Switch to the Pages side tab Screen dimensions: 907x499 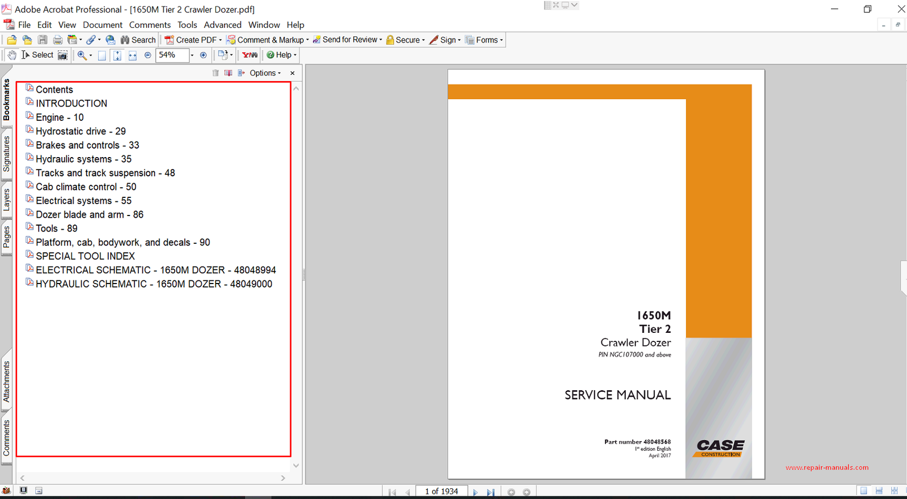point(7,236)
